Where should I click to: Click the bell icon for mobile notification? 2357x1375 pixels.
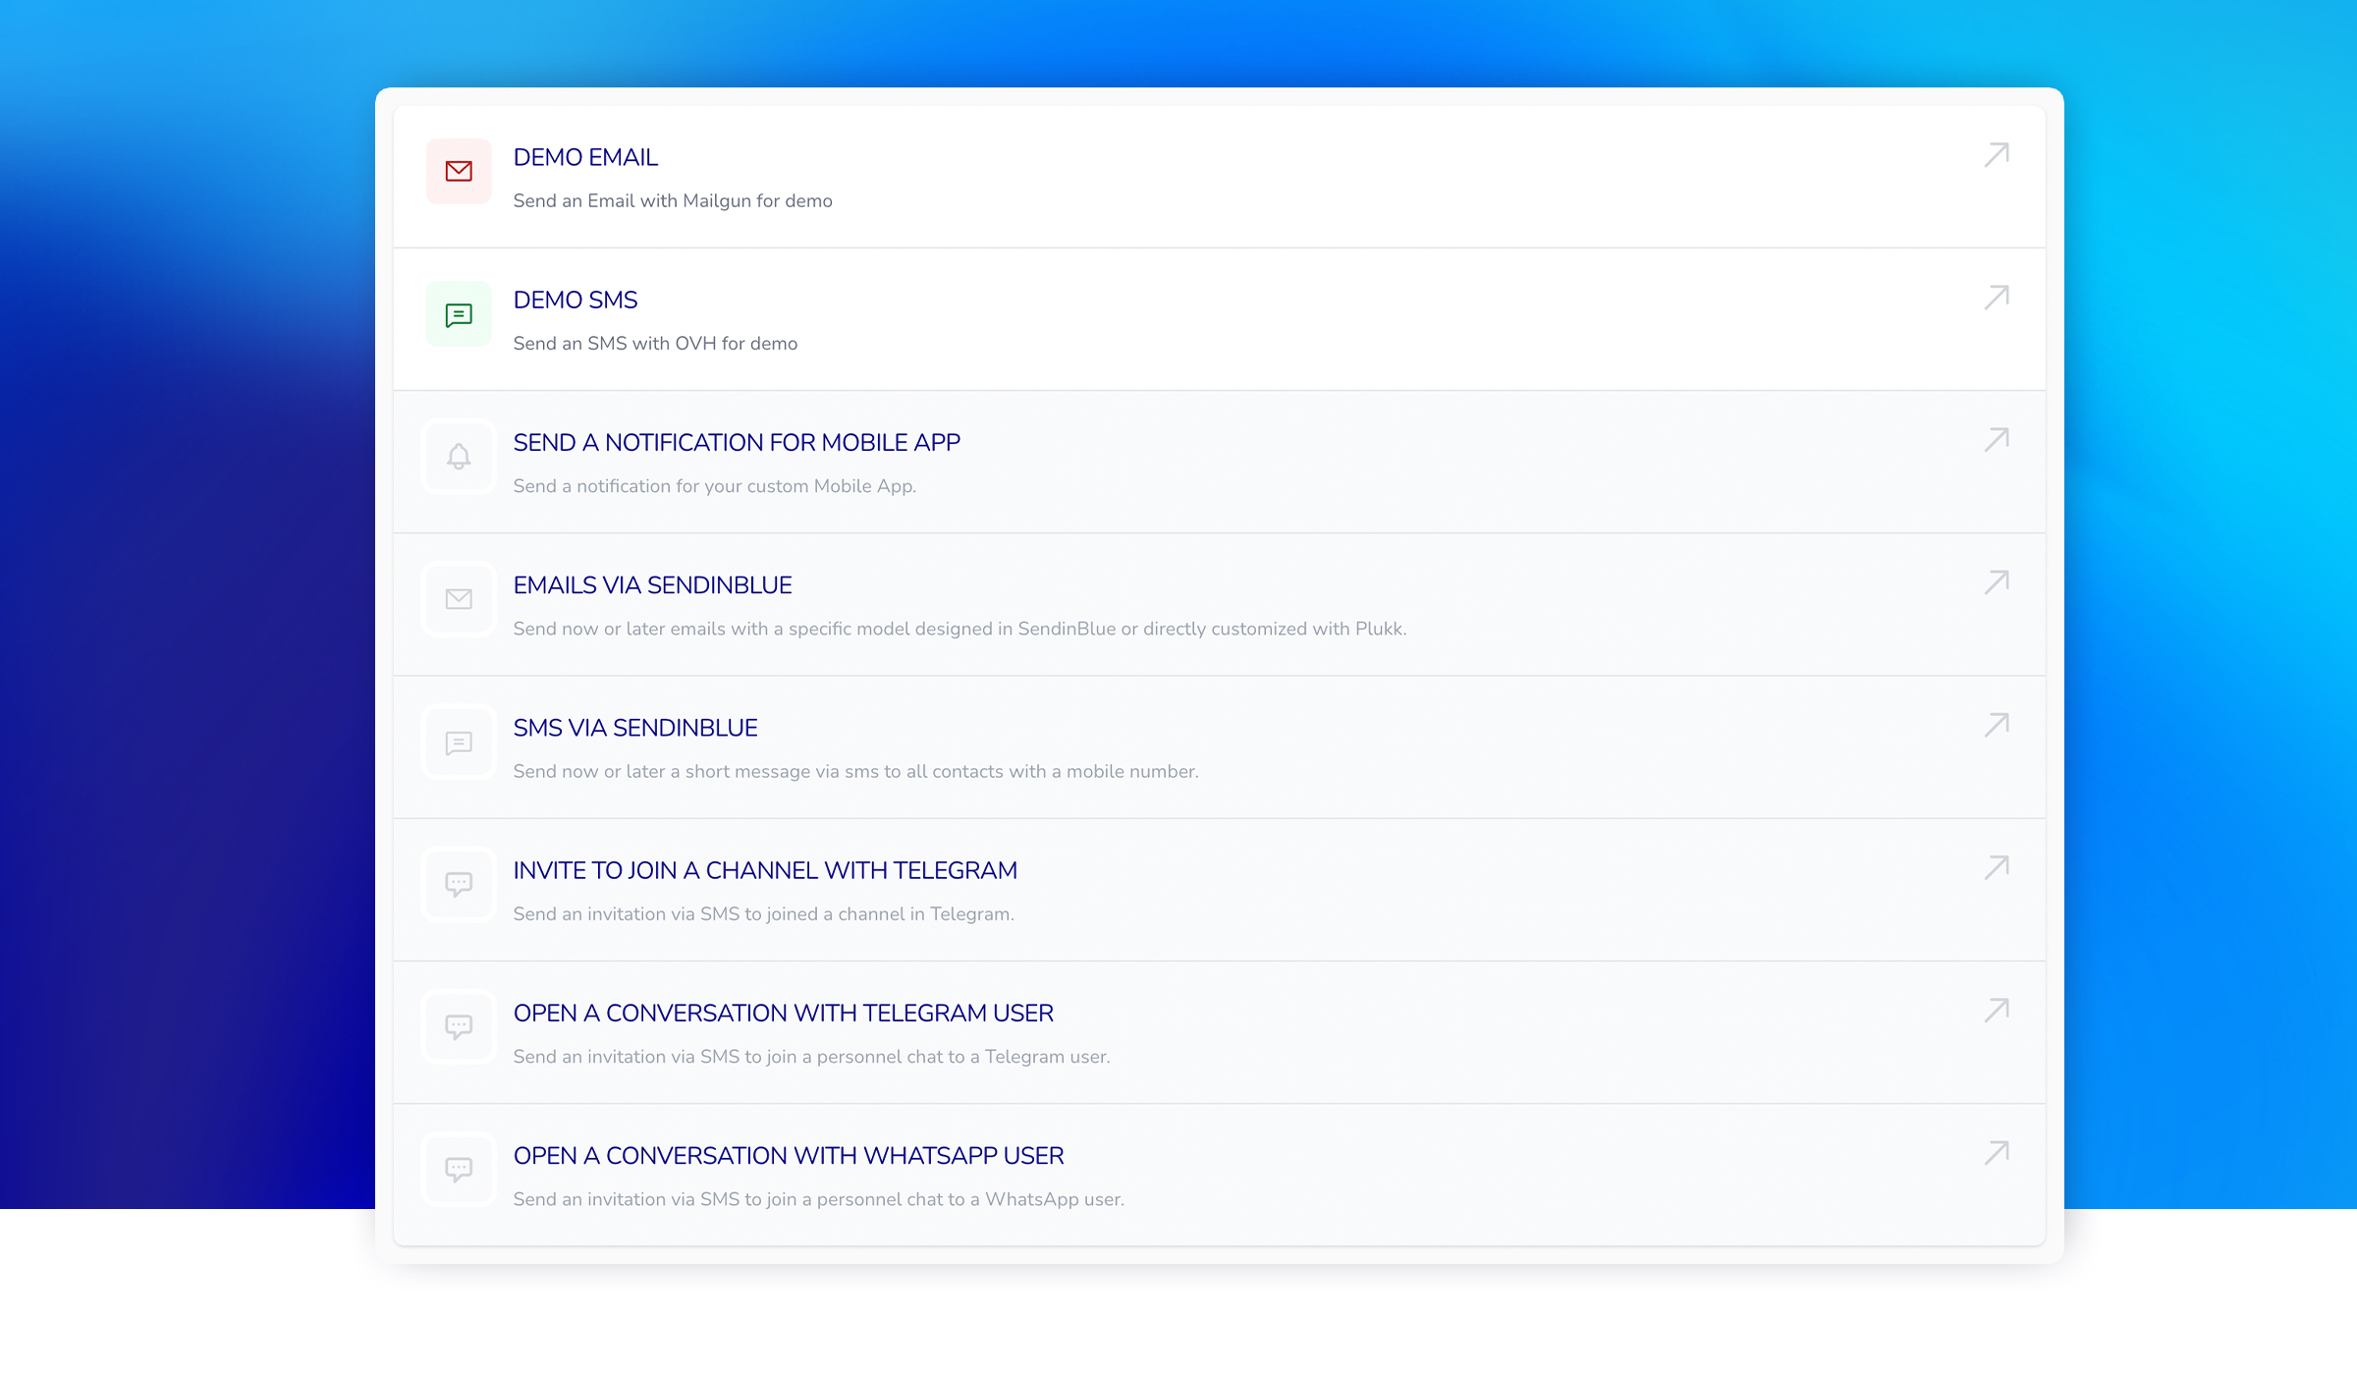[459, 457]
